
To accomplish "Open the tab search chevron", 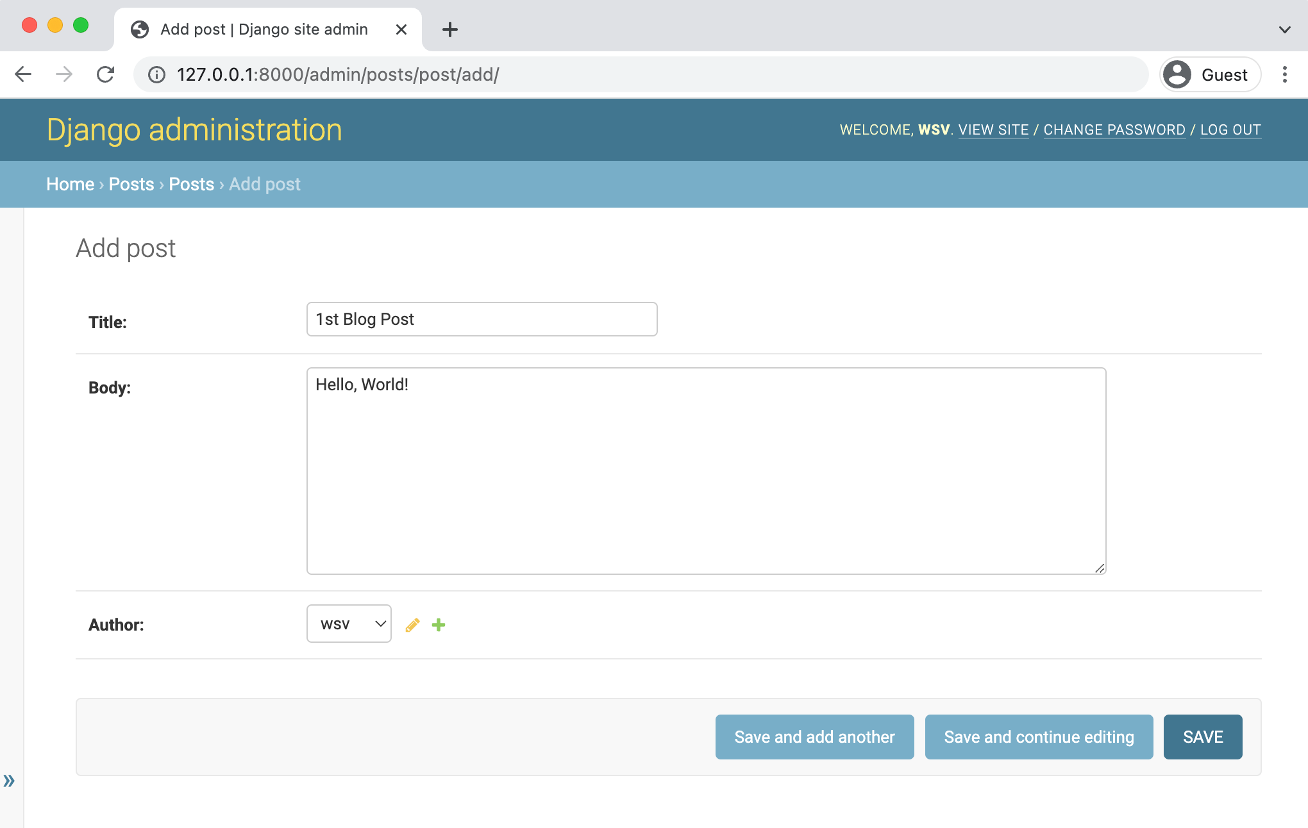I will [1285, 29].
